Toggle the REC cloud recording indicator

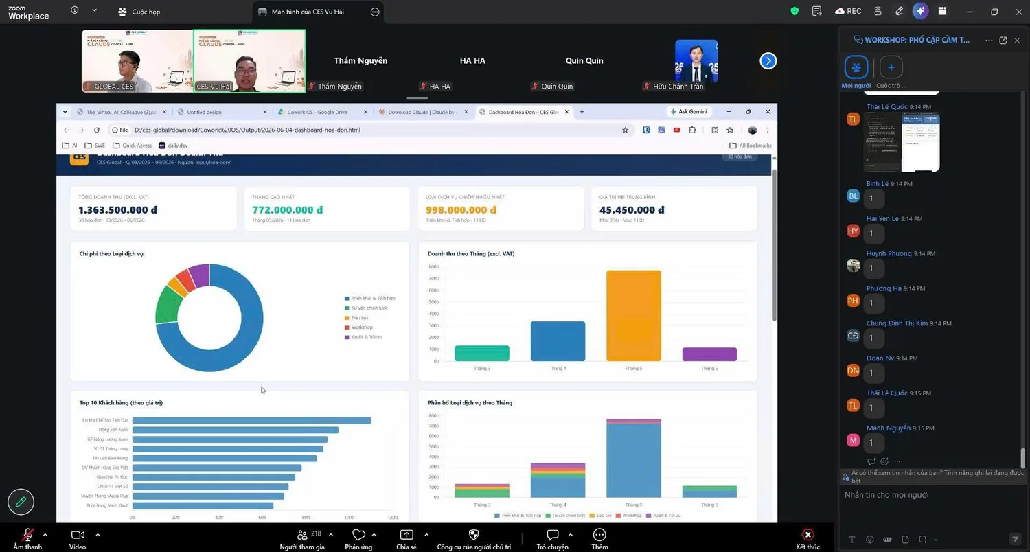click(x=848, y=11)
